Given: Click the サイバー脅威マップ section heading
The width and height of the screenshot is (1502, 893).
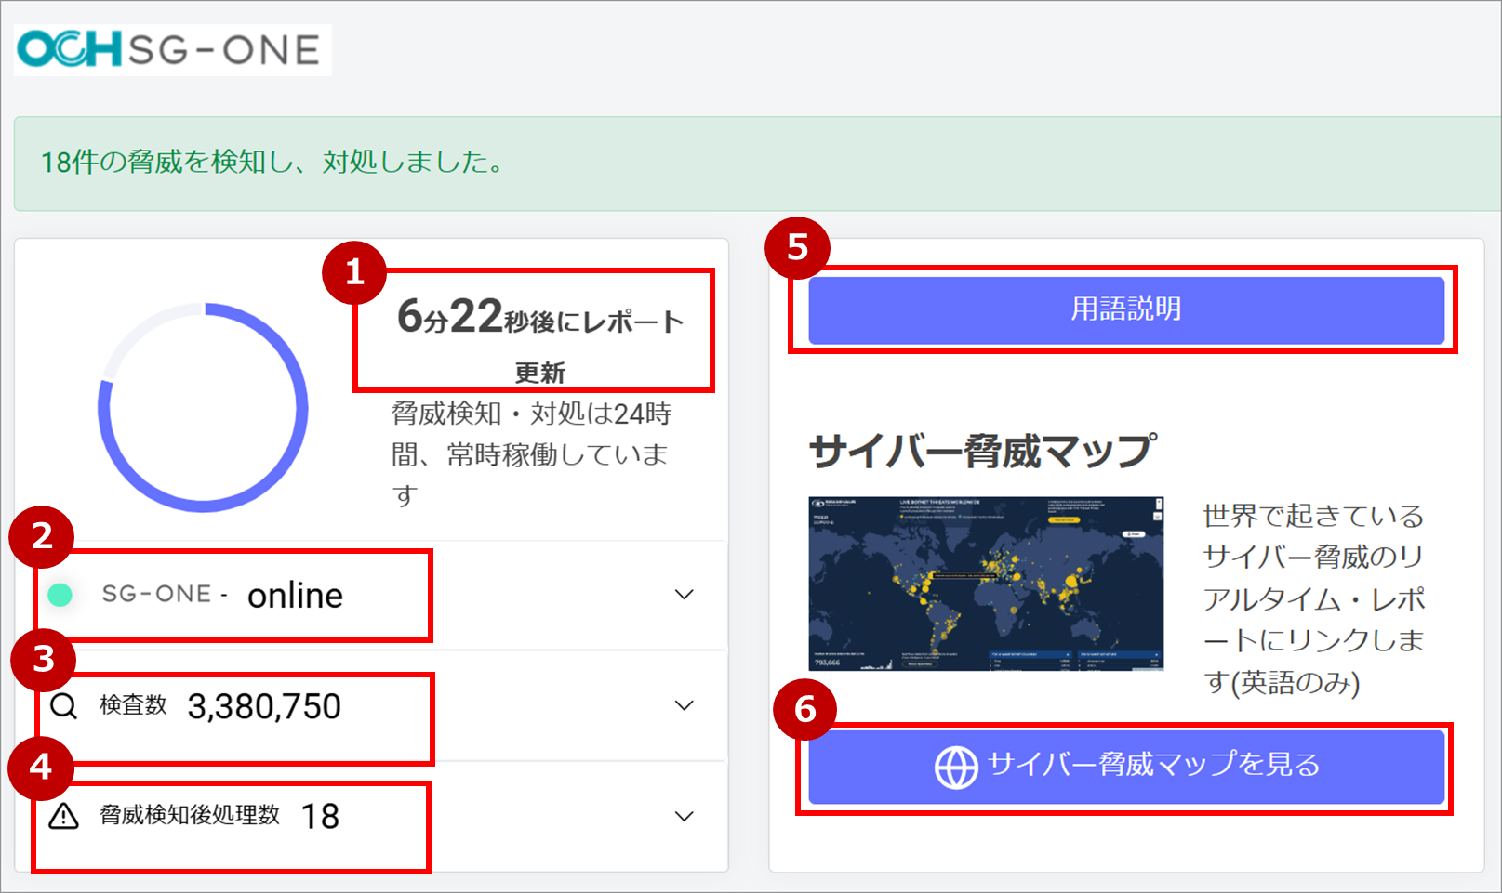Looking at the screenshot, I should click(980, 449).
